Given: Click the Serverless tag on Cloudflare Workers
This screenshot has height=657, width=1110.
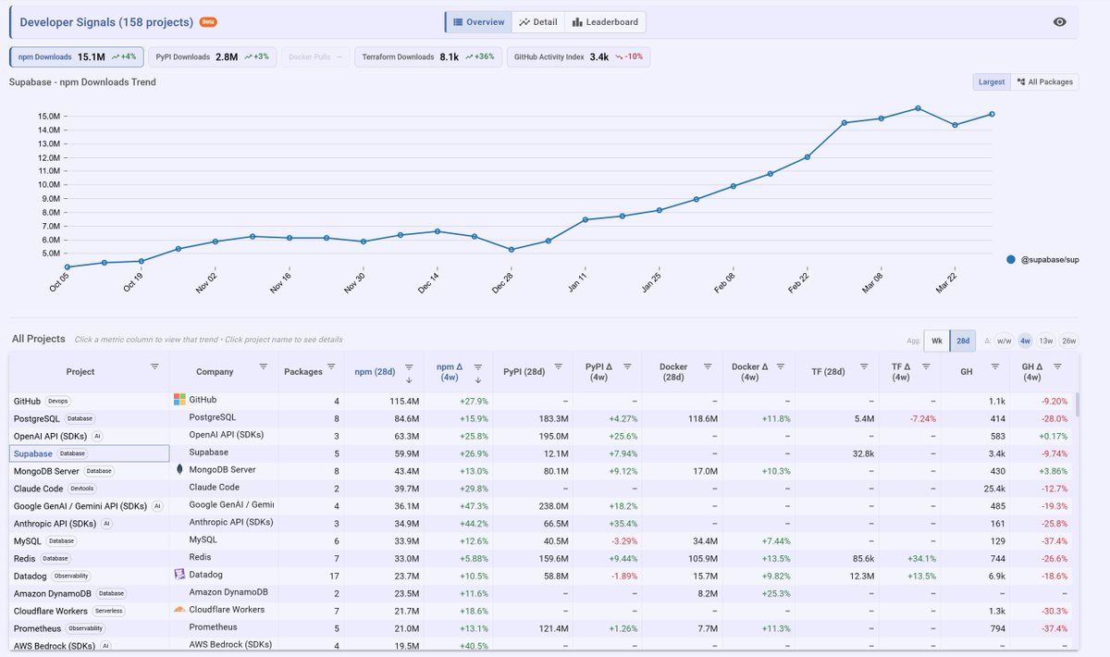Looking at the screenshot, I should pos(107,611).
